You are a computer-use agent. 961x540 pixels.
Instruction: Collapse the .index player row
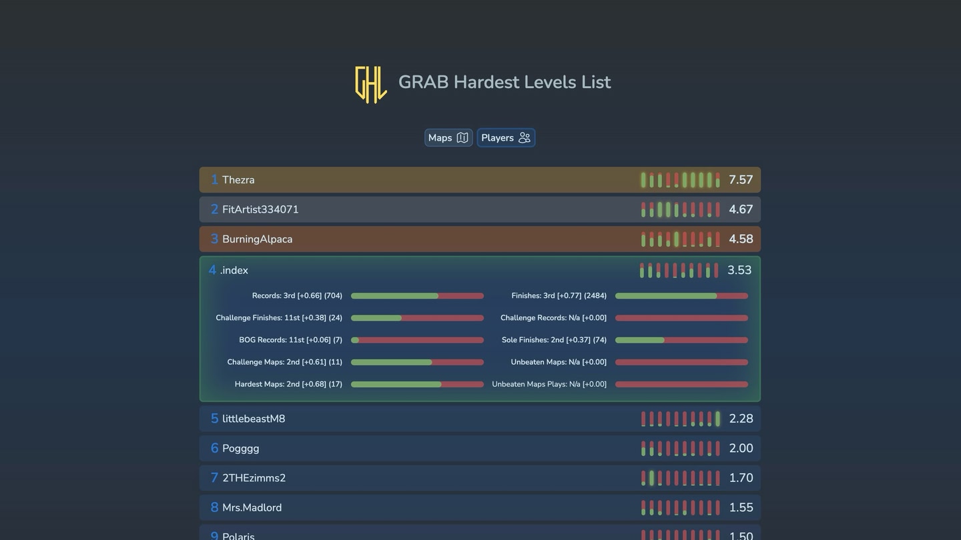tap(480, 270)
